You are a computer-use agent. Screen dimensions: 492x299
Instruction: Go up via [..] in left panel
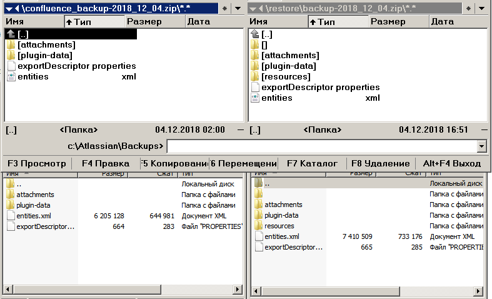coord(71,34)
